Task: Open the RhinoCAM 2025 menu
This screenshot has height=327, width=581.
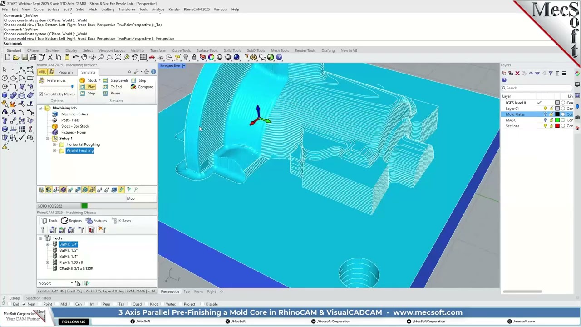Action: pos(197,9)
